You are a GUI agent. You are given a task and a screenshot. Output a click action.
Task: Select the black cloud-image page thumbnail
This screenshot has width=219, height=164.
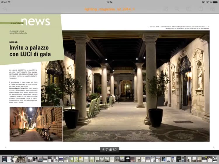click(x=128, y=159)
